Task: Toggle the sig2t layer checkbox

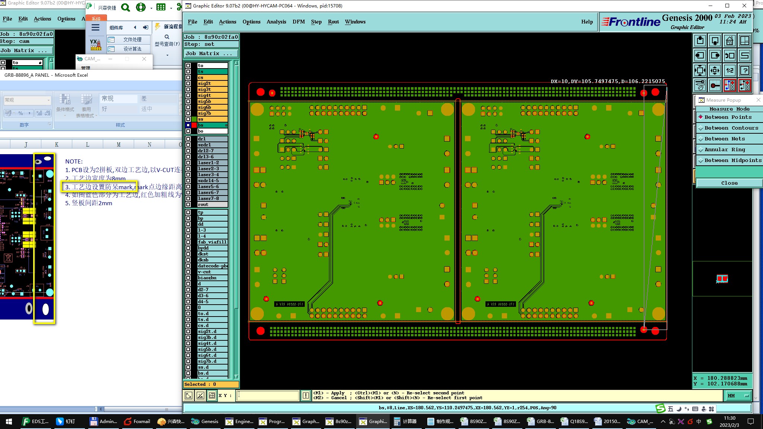Action: (188, 83)
